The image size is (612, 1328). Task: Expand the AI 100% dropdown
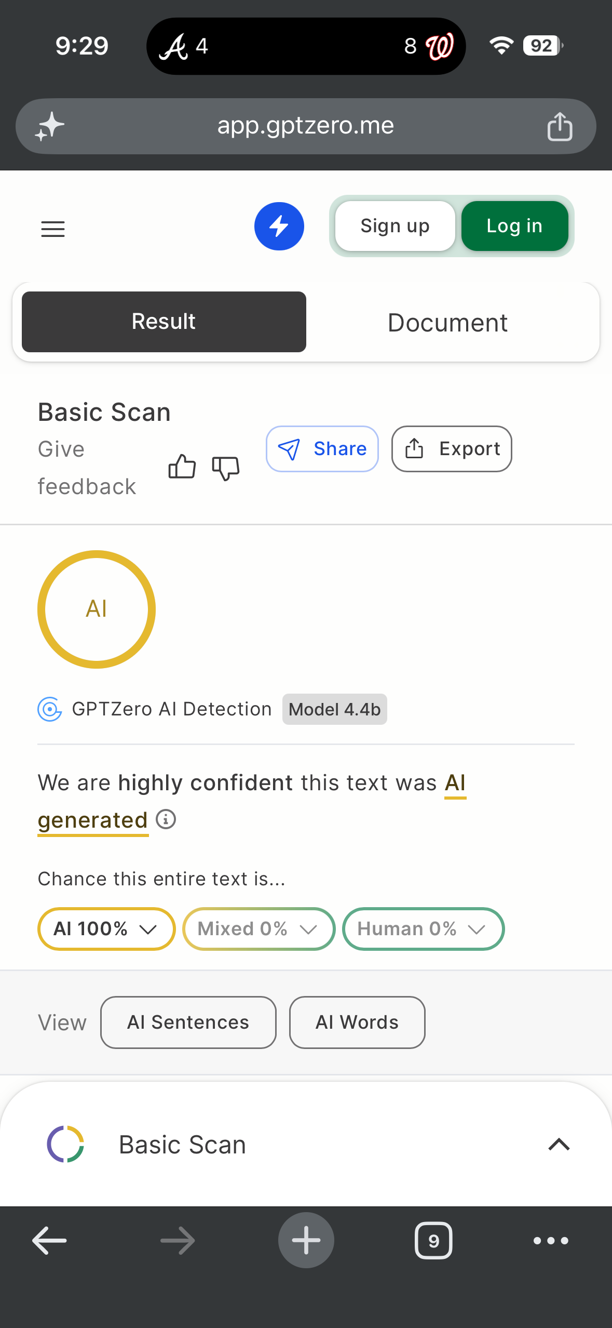[x=106, y=928]
